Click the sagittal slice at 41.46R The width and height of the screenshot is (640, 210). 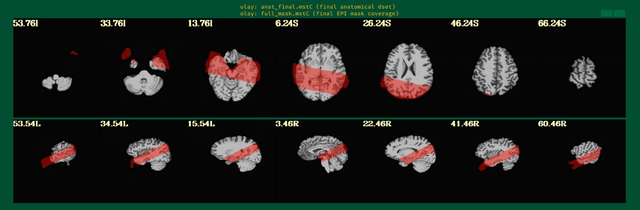click(x=497, y=154)
